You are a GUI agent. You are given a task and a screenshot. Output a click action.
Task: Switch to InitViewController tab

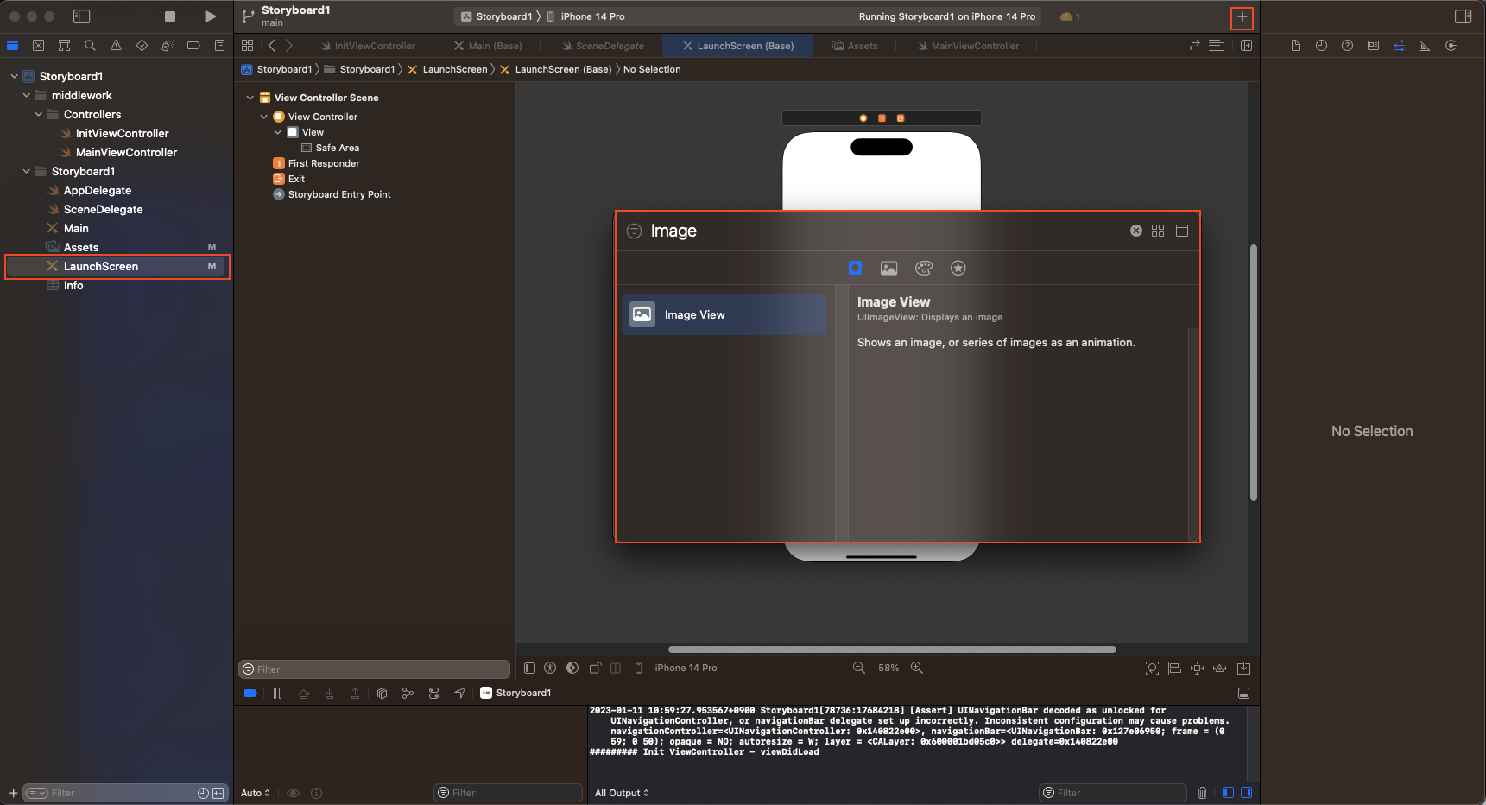368,46
